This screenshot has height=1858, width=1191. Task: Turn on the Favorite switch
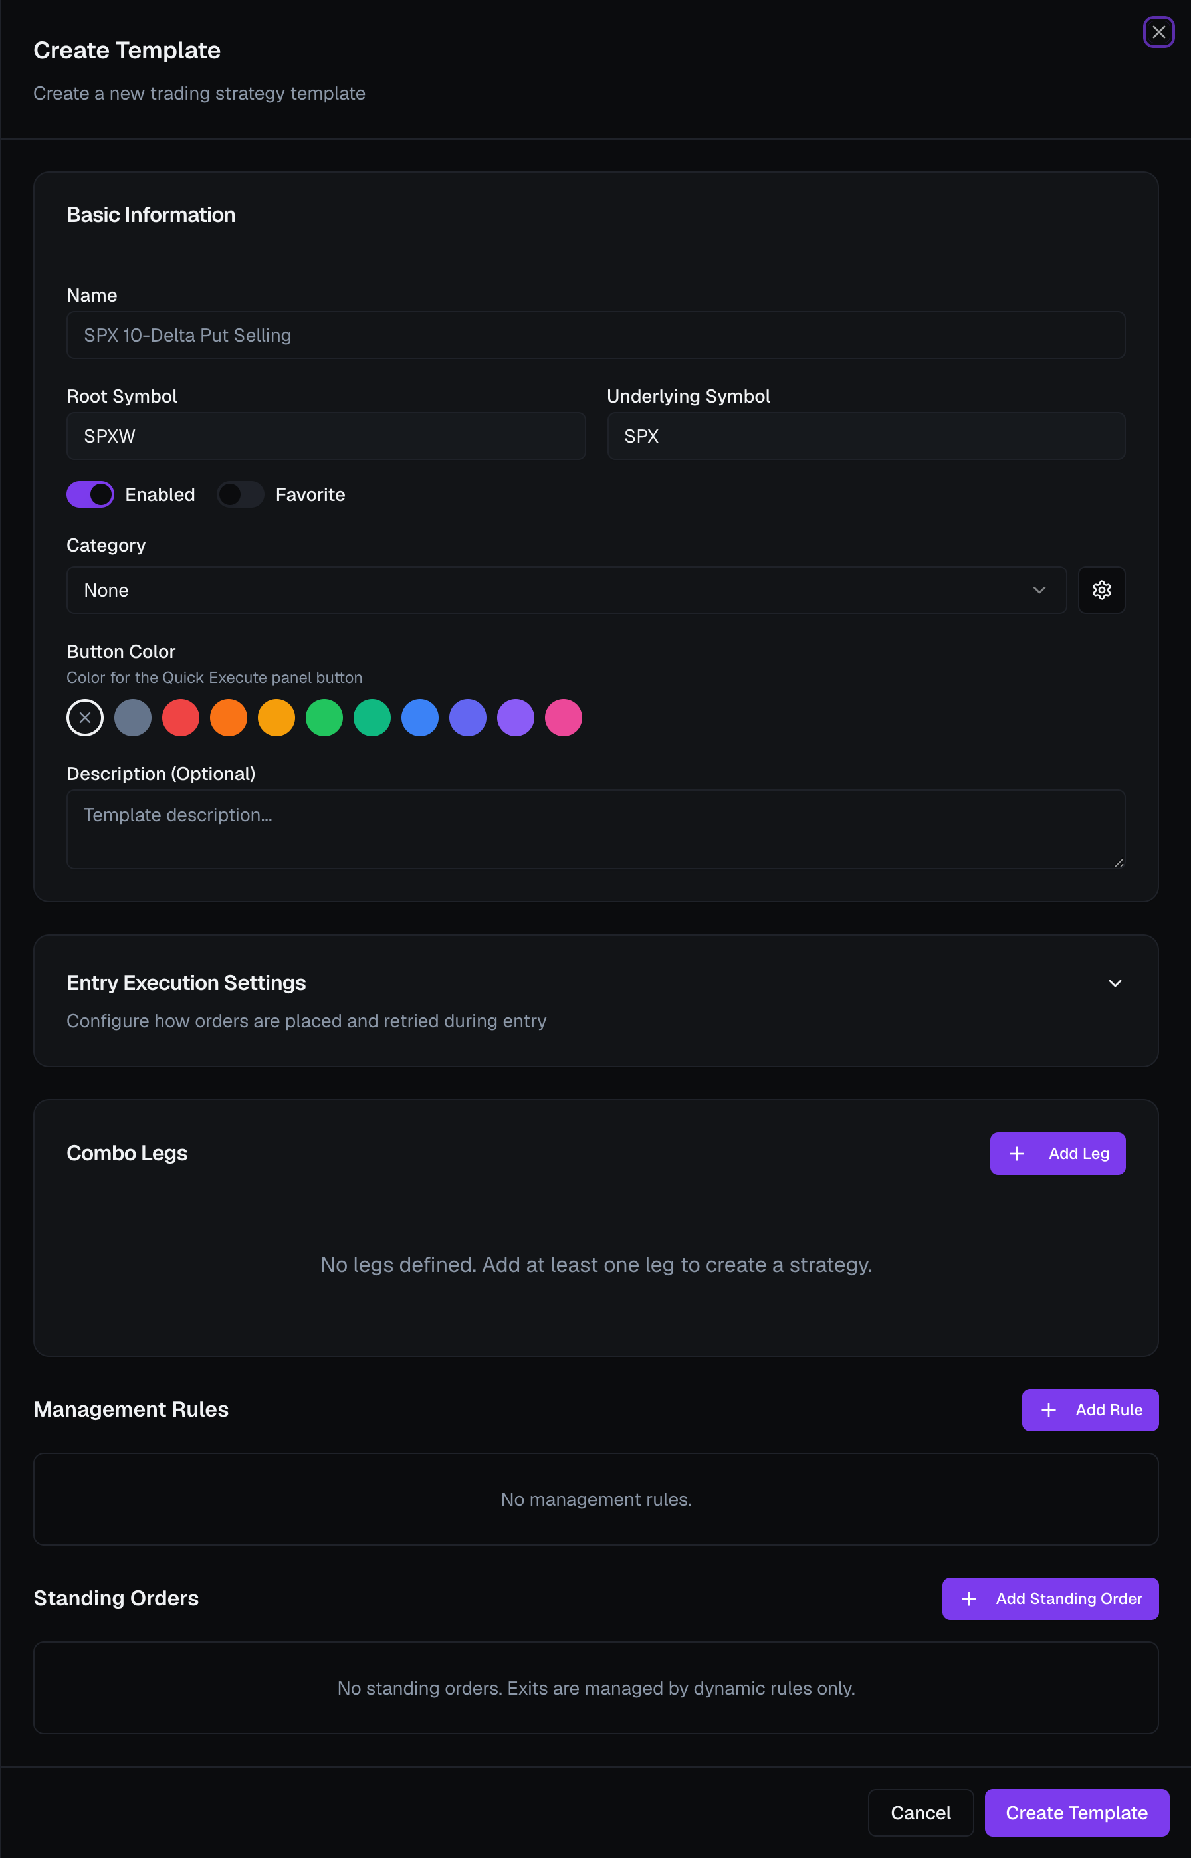241,494
